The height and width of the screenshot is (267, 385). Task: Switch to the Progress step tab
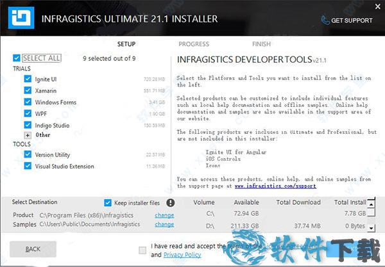[193, 44]
